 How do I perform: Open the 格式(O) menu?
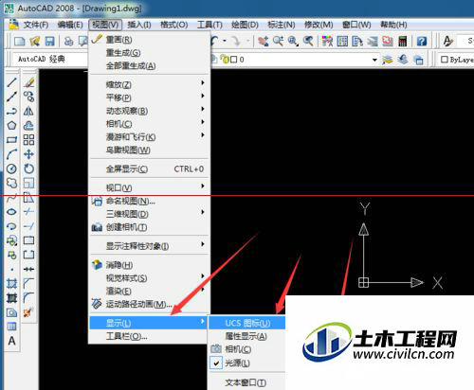[x=173, y=25]
